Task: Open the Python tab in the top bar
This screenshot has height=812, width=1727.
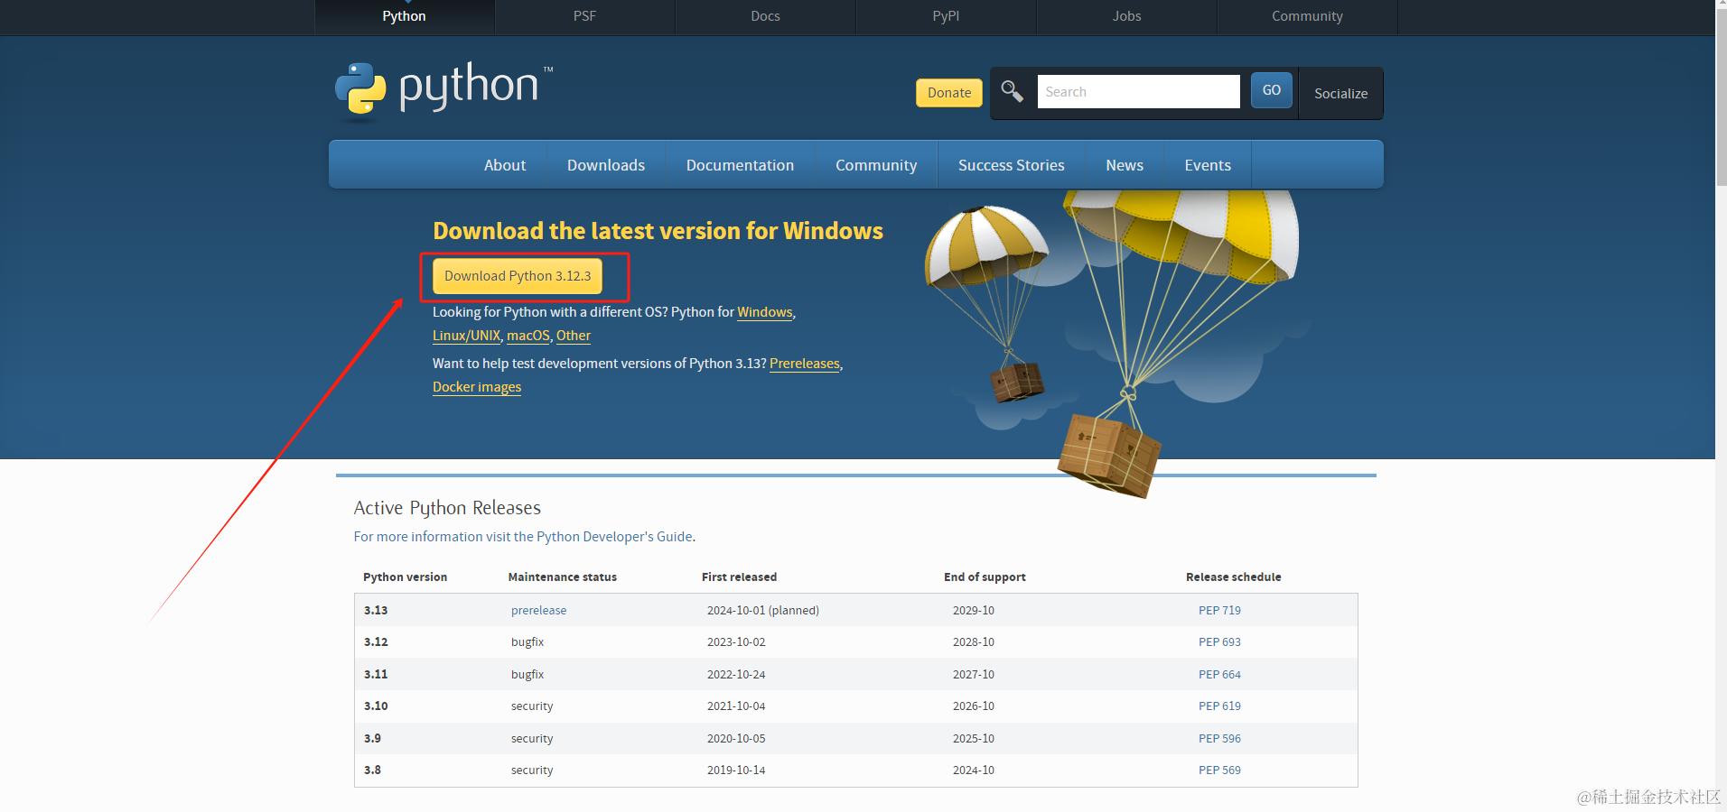Action: 404,16
